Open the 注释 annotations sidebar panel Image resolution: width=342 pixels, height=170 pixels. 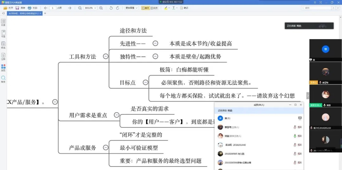(3, 56)
